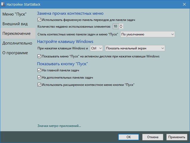Open the Ctrl modifier key dropdown

[x=96, y=48]
